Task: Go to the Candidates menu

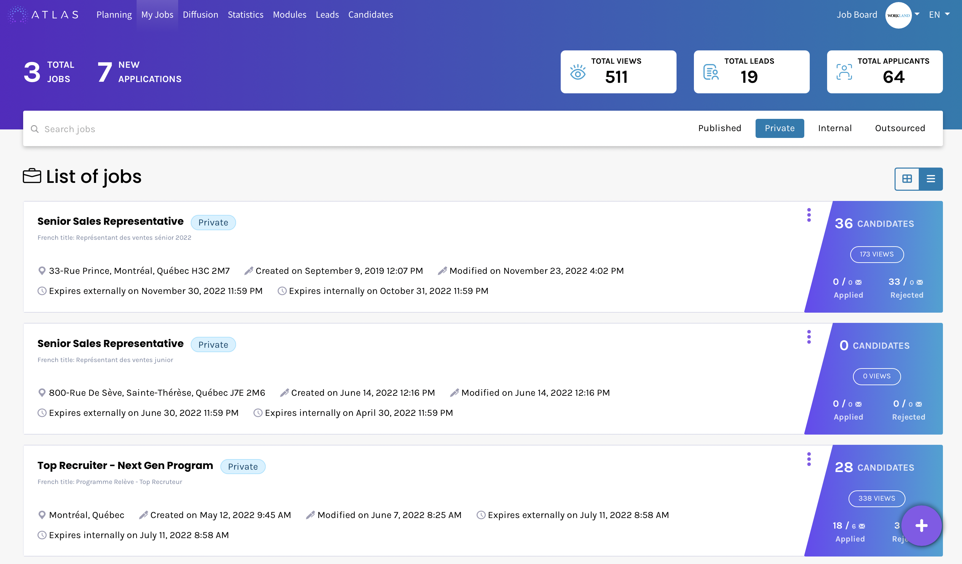Action: [370, 15]
